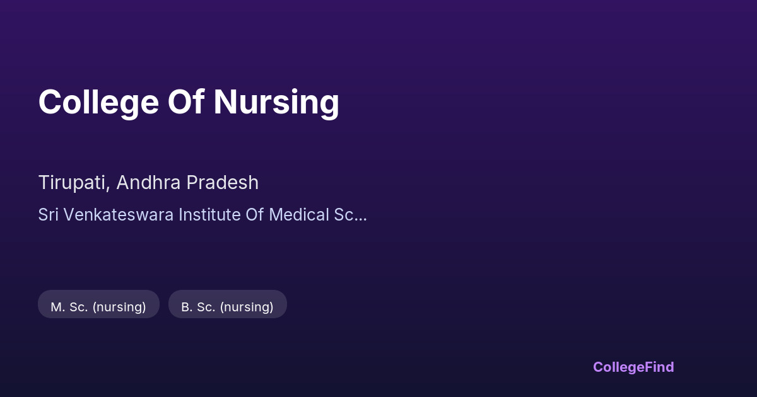
Task: Click "B. Sc." text inside the second pill
Action: 199,307
